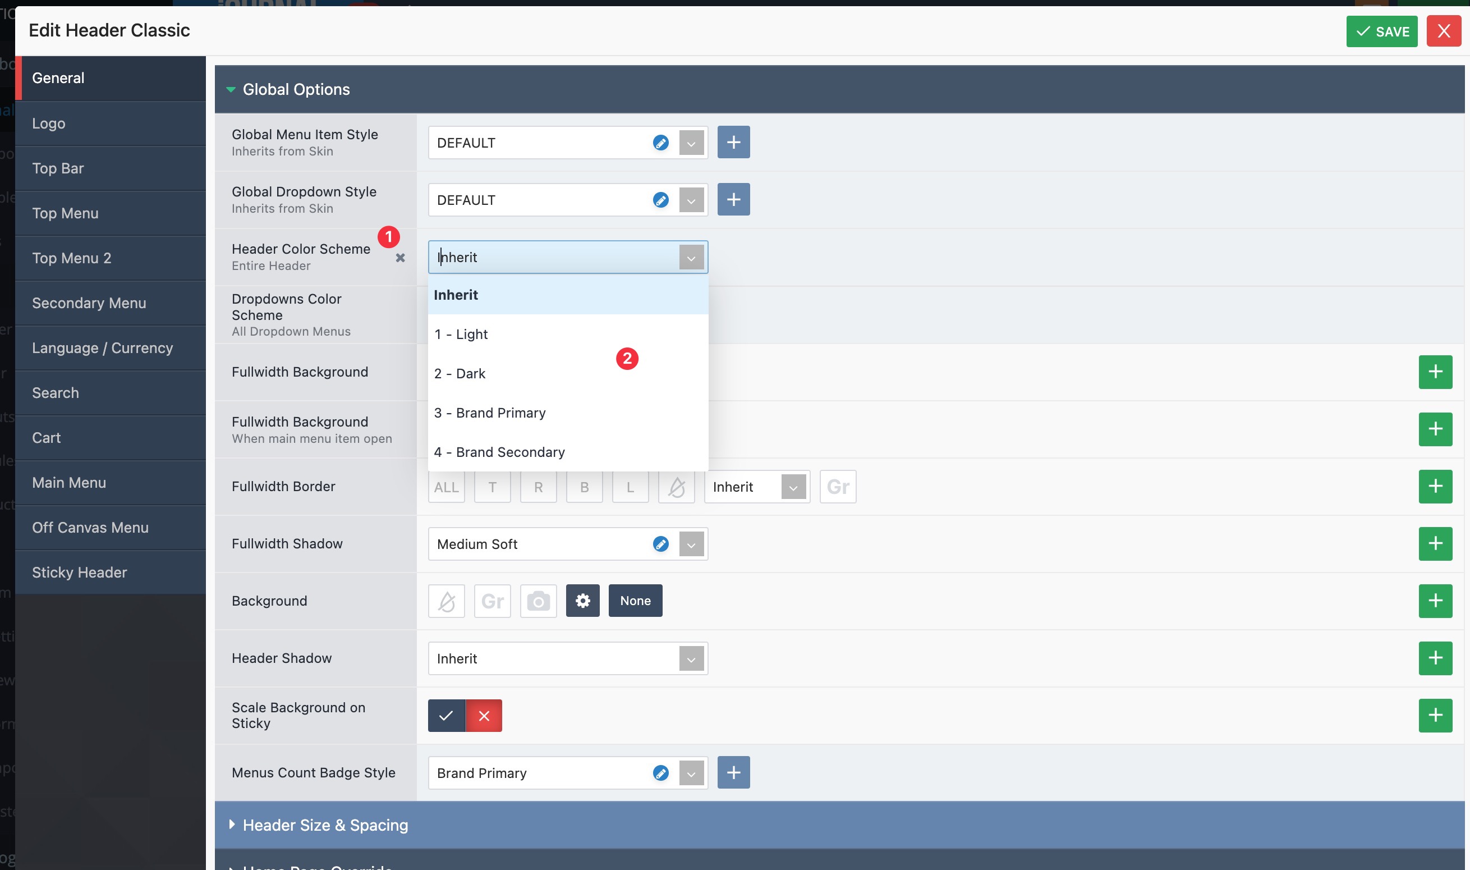This screenshot has height=870, width=1470.
Task: Open the Logo settings tab
Action: 110,123
